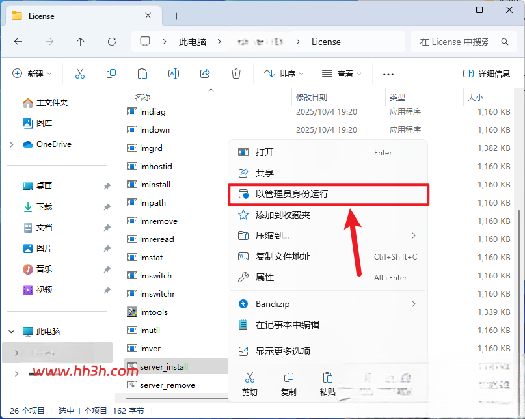Click the PC monitor icon in address bar
The width and height of the screenshot is (525, 419).
pos(145,42)
